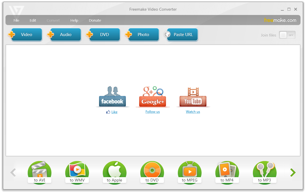Choose the to MP3 output format
This screenshot has height=193, width=306.
[265, 173]
